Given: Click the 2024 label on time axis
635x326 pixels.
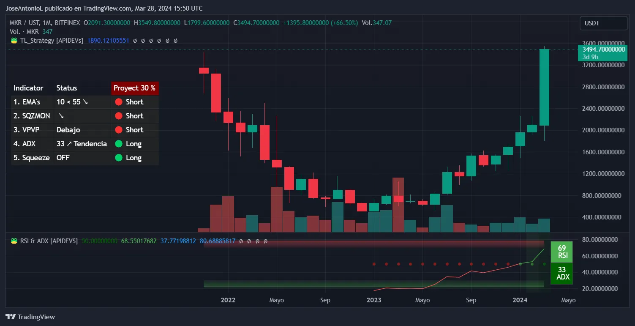Looking at the screenshot, I should pyautogui.click(x=520, y=300).
